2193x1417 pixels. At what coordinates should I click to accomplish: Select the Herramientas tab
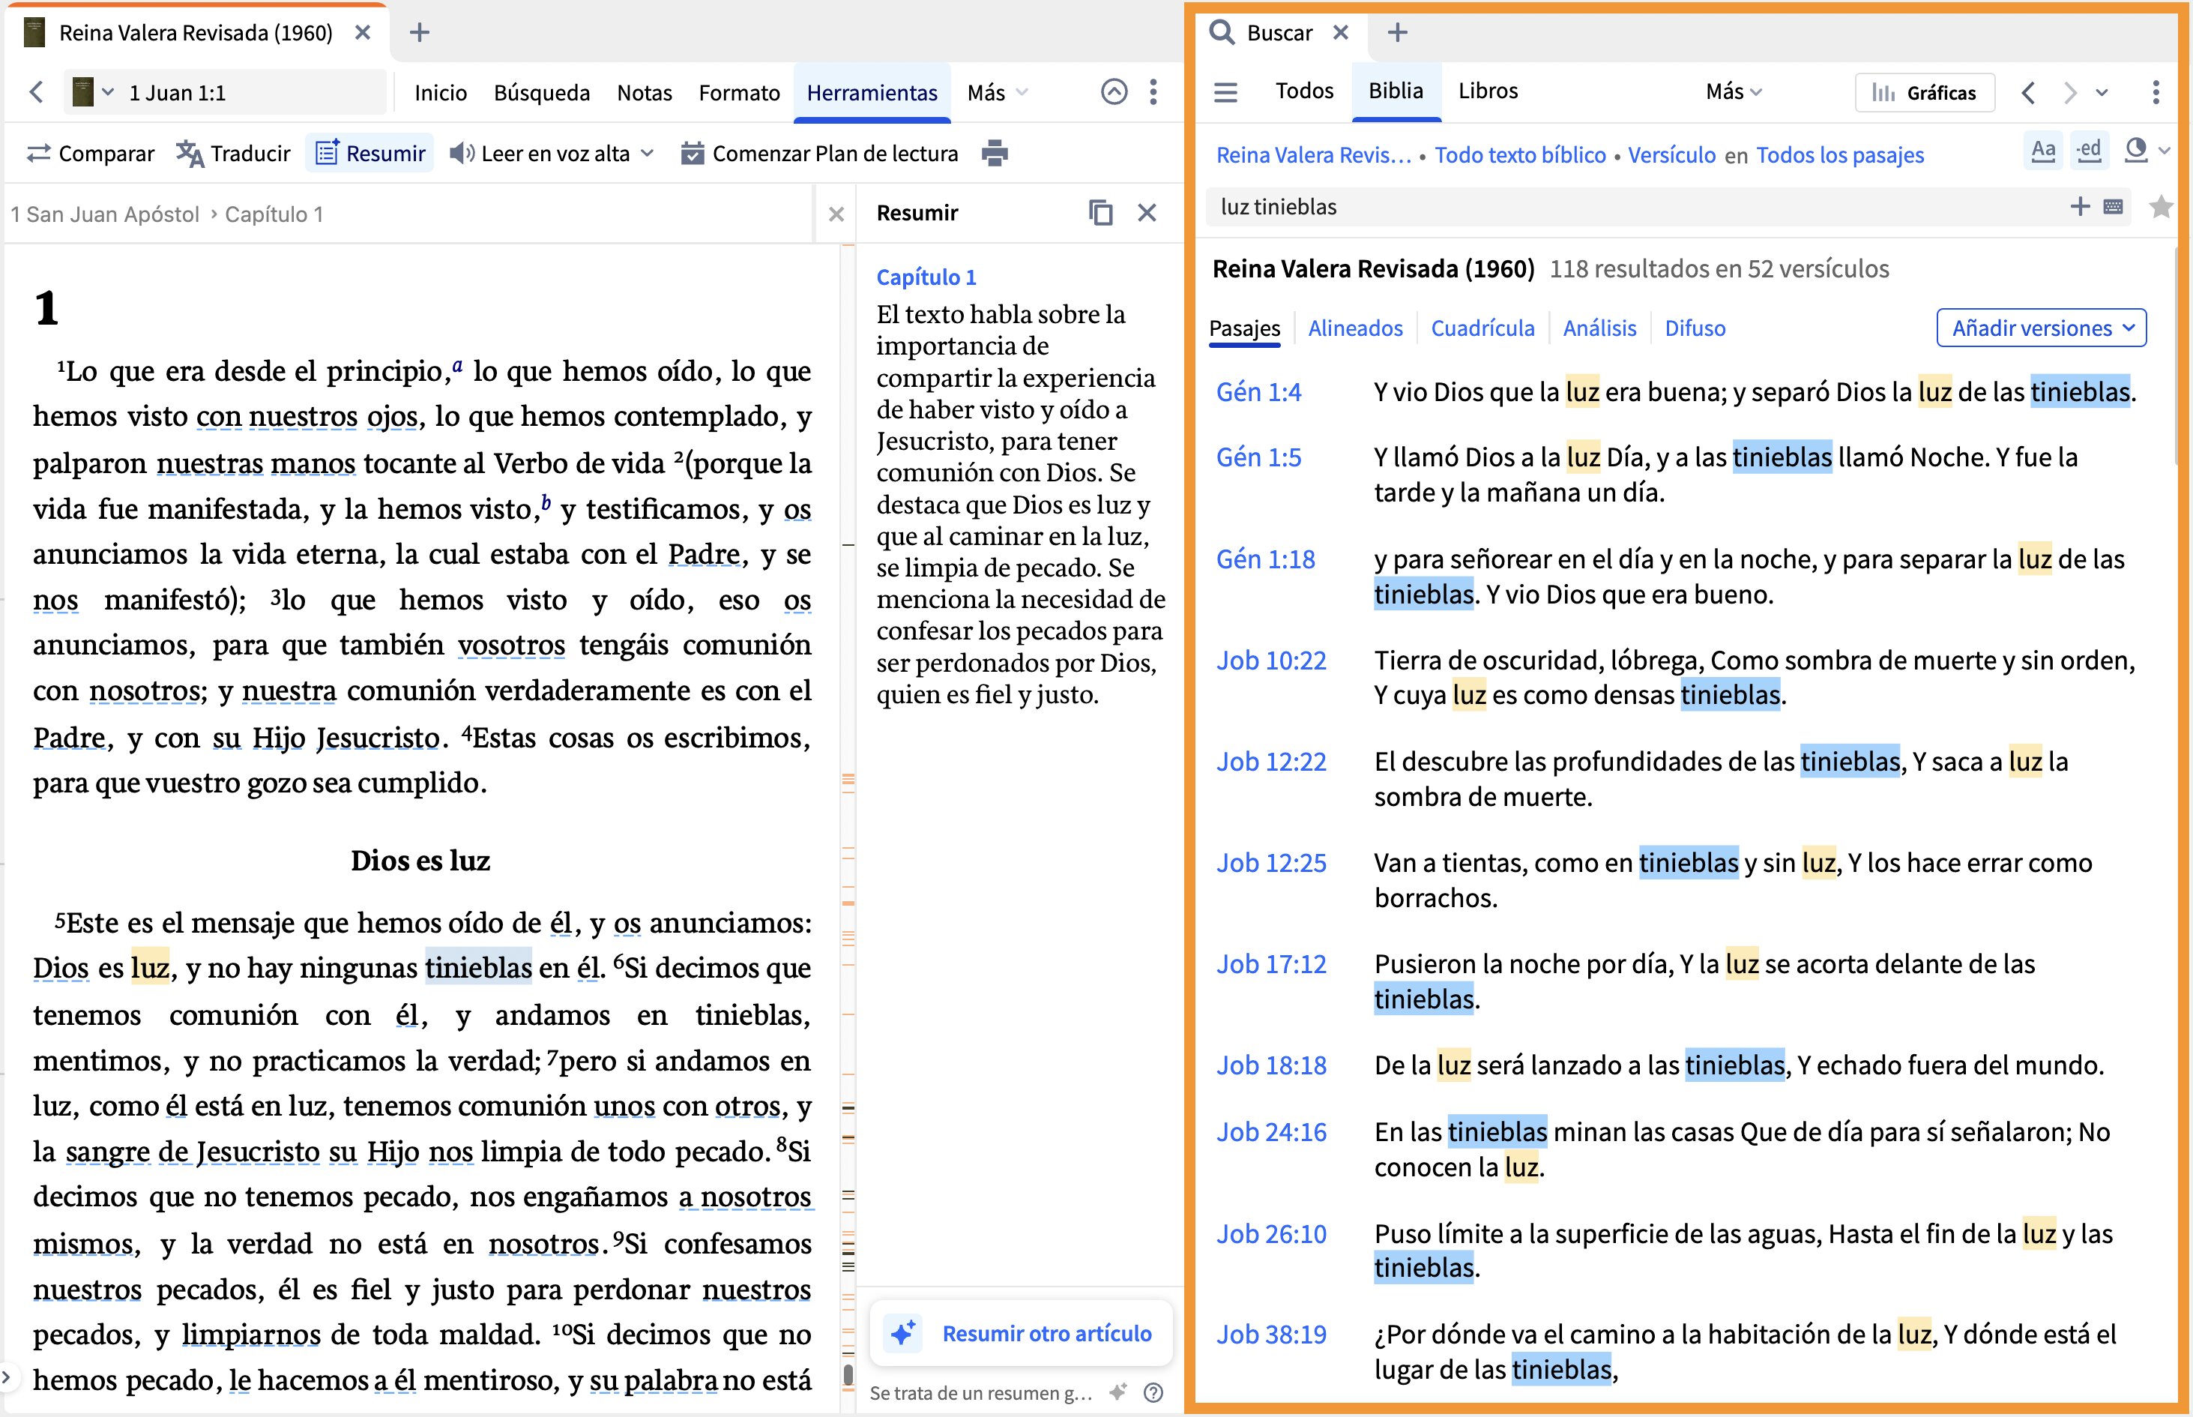(x=872, y=92)
